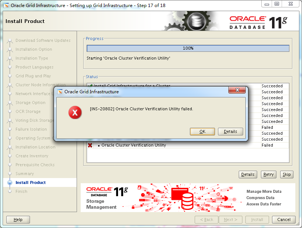Select the Installation Location step
302x228 pixels.
36,147
